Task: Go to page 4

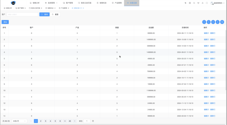Action: pos(50,121)
